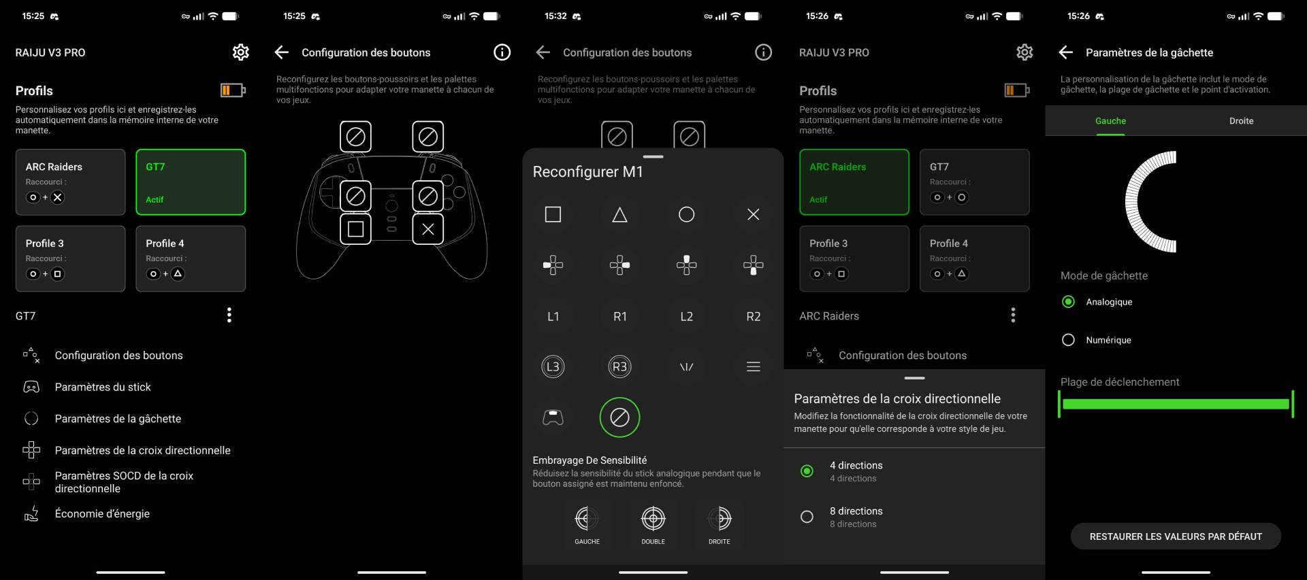Select the Analogique trigger mode

1069,302
